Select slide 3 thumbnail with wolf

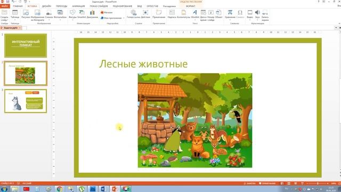pos(26,101)
